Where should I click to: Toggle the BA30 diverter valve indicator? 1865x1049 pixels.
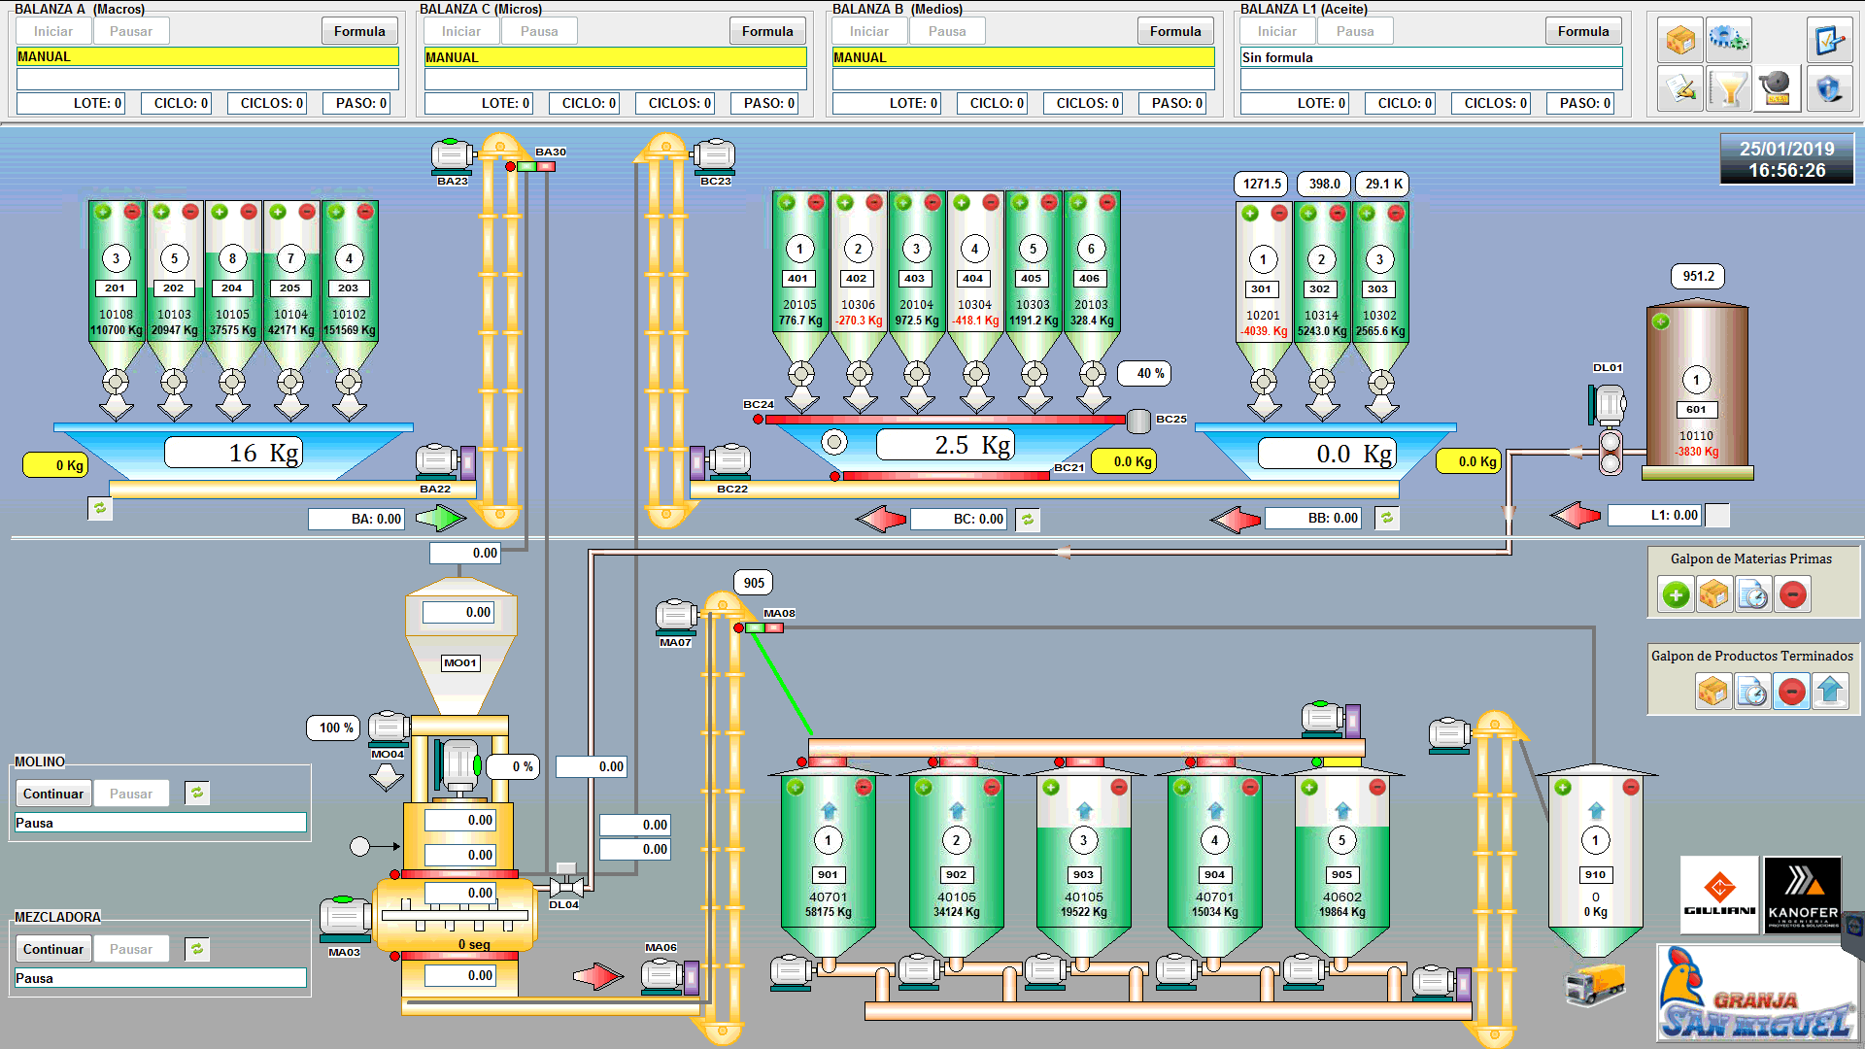[535, 167]
